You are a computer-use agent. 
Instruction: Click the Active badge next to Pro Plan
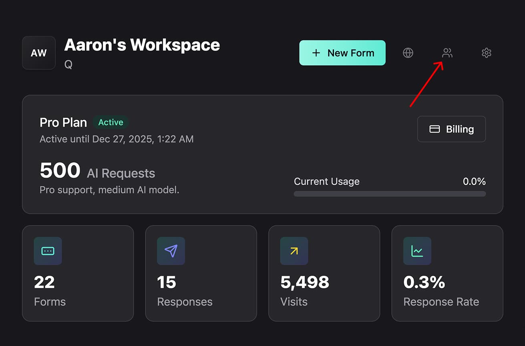pyautogui.click(x=111, y=122)
